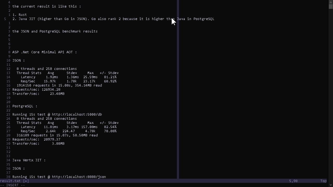Click the result.txt filename in the status line

[x=10, y=181]
